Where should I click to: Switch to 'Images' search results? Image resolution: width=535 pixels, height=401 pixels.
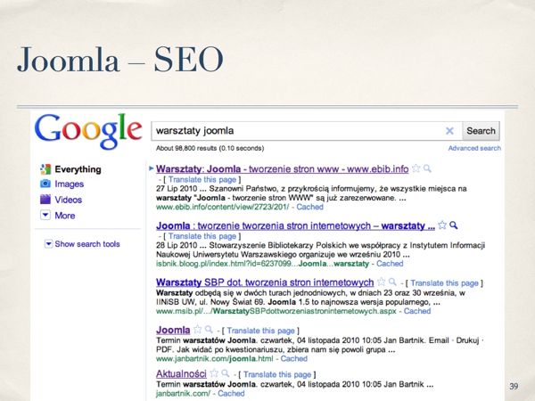tap(68, 184)
